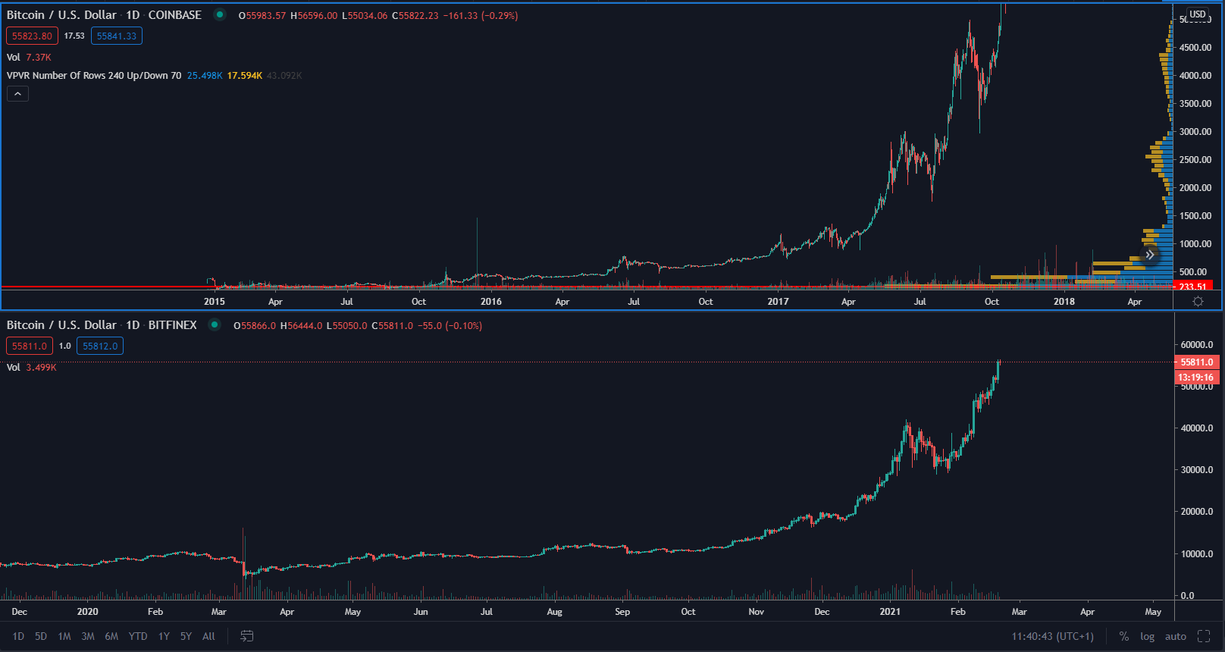Collapse the indicator legend with chevron
This screenshot has height=652, width=1225.
pyautogui.click(x=17, y=93)
